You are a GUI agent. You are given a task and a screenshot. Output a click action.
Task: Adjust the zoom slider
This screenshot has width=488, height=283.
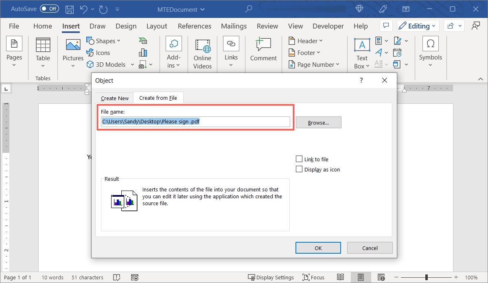pyautogui.click(x=426, y=277)
